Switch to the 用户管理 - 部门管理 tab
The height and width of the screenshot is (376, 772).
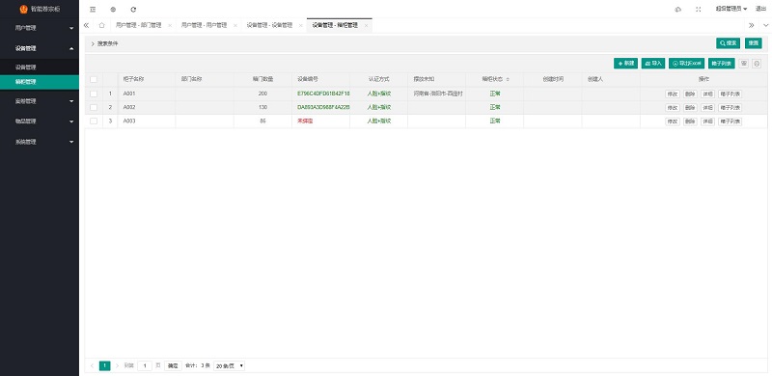138,26
